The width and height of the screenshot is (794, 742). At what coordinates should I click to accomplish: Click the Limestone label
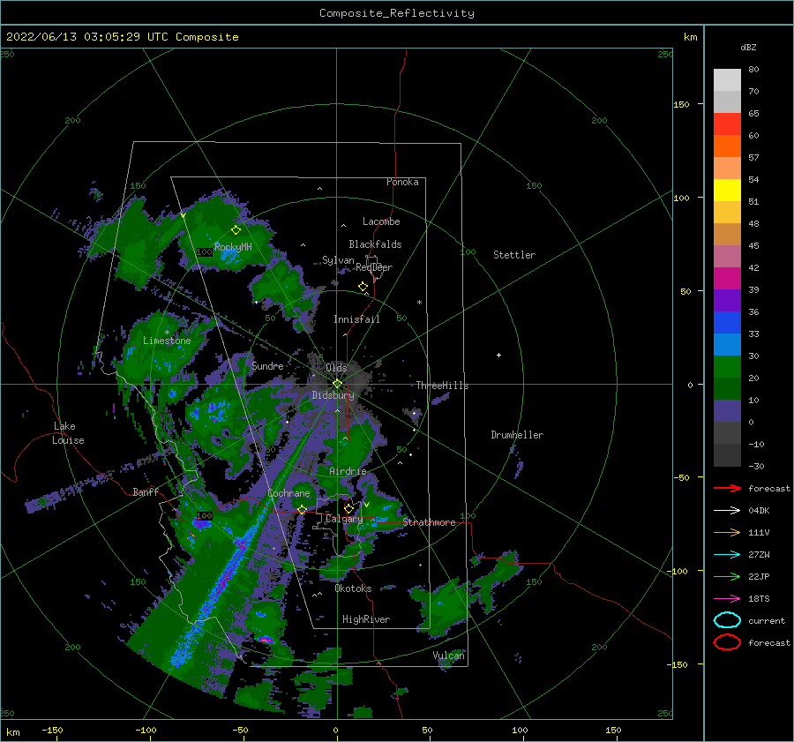(x=167, y=341)
